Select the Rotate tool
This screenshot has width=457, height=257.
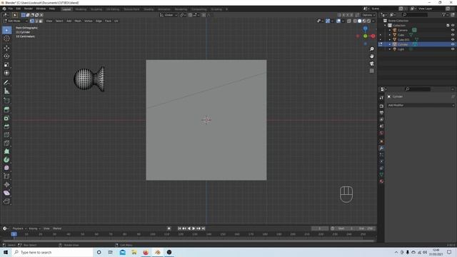pyautogui.click(x=6, y=56)
